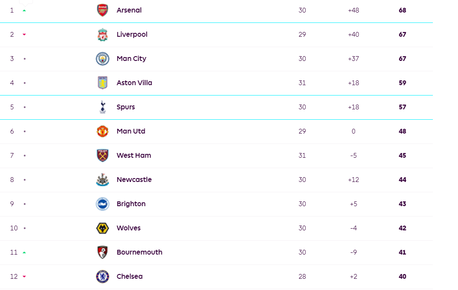
Task: Click the Spurs cockerel logo
Action: (x=103, y=107)
